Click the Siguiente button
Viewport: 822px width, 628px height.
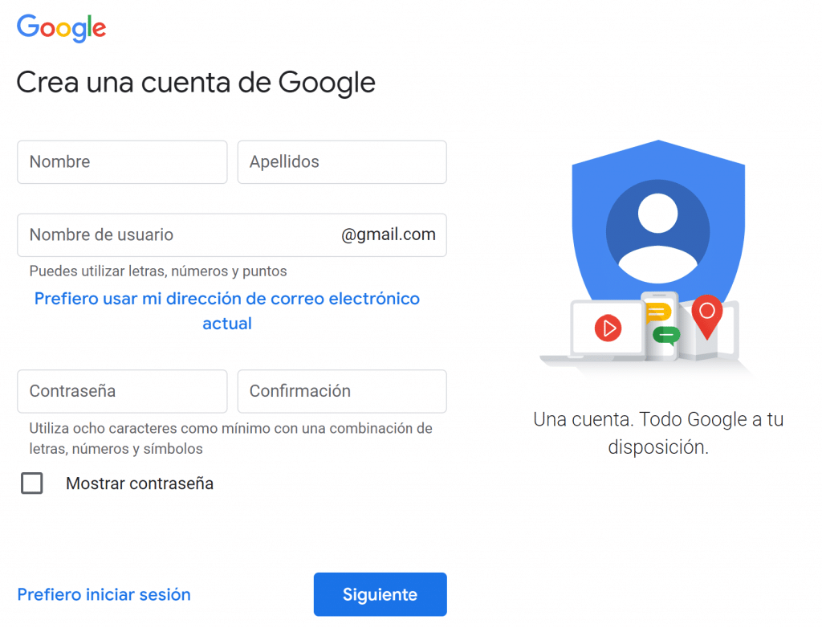coord(380,594)
